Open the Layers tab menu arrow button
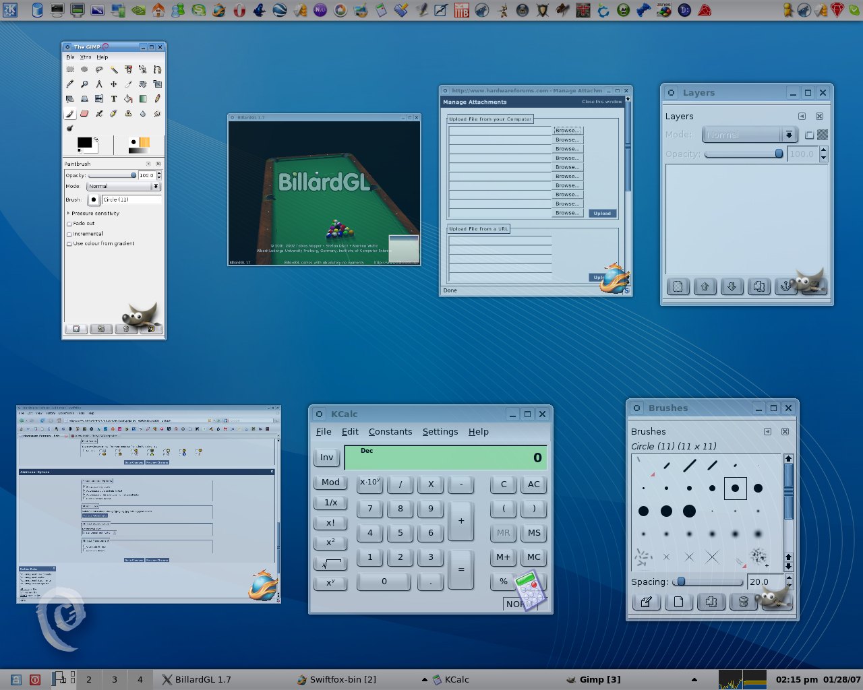Viewport: 863px width, 690px height. (x=802, y=116)
